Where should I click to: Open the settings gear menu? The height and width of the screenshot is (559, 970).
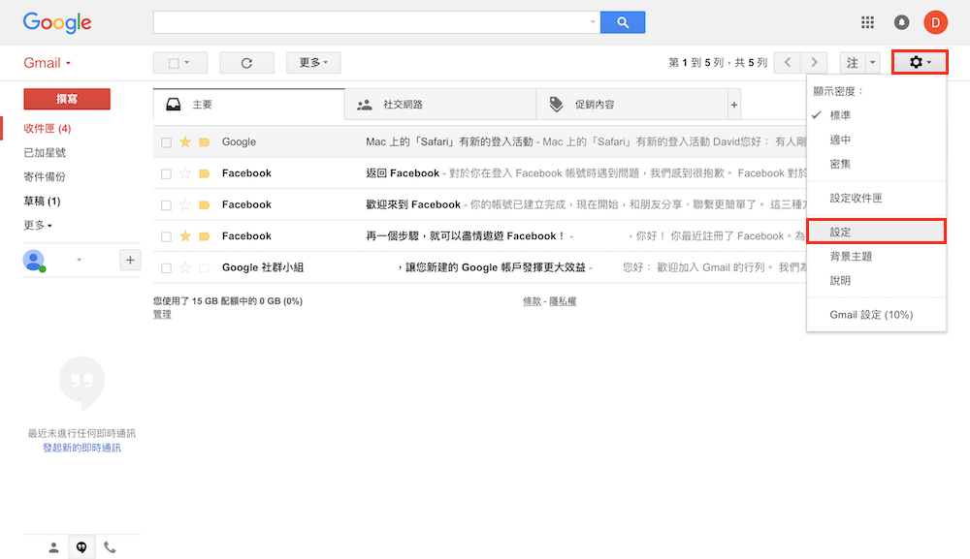[x=919, y=63]
